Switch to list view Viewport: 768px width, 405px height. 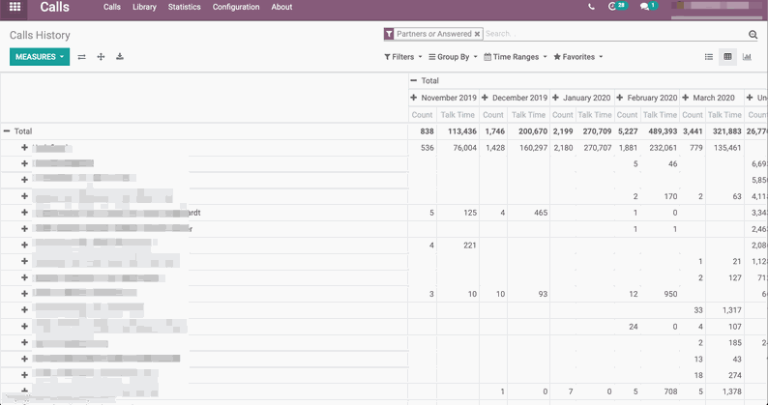coord(709,57)
